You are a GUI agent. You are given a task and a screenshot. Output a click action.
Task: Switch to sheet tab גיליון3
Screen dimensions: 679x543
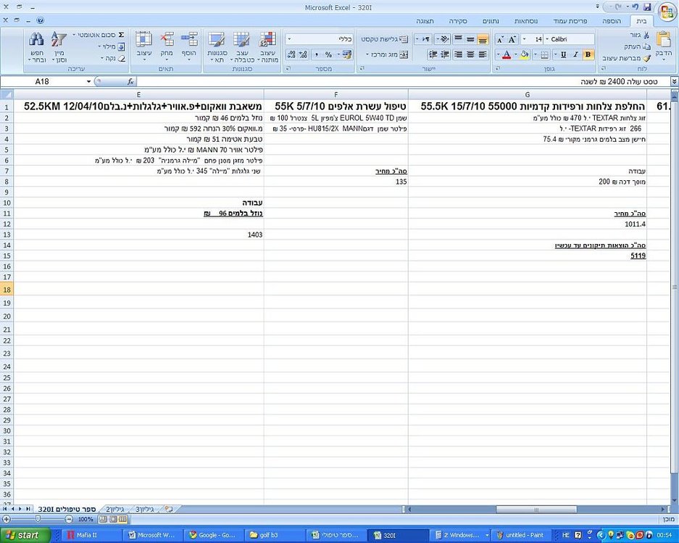click(x=144, y=509)
